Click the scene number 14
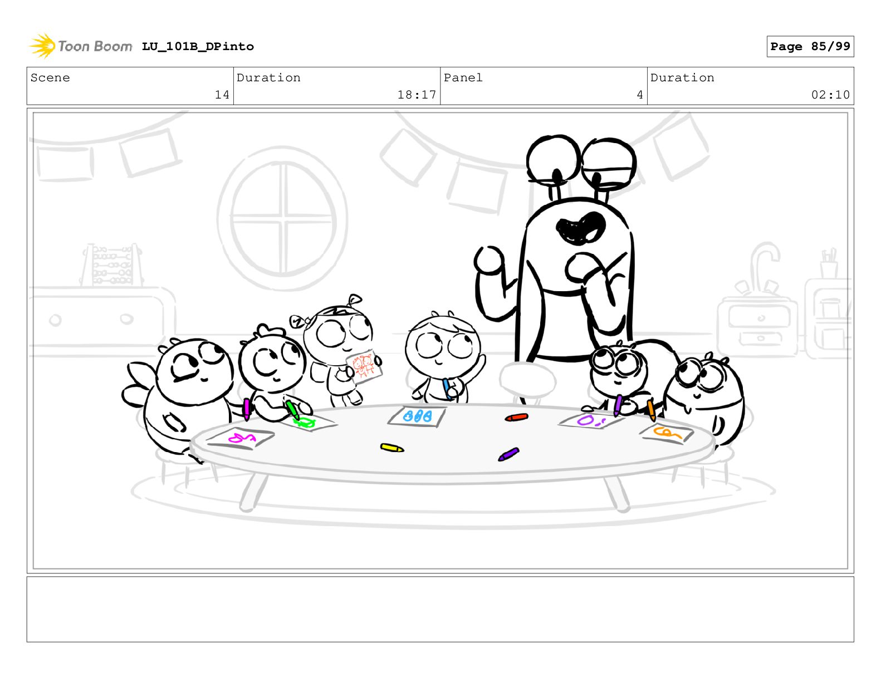Image resolution: width=881 pixels, height=682 pixels. [x=222, y=95]
